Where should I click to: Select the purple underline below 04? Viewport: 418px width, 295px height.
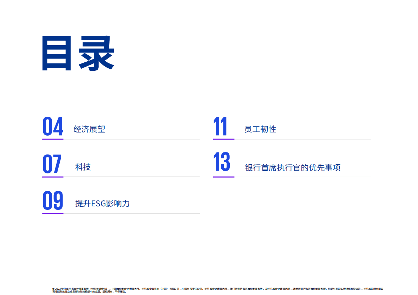52,139
